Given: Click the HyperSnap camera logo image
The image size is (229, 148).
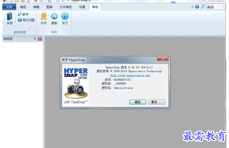Looking at the screenshot, I should point(76,86).
